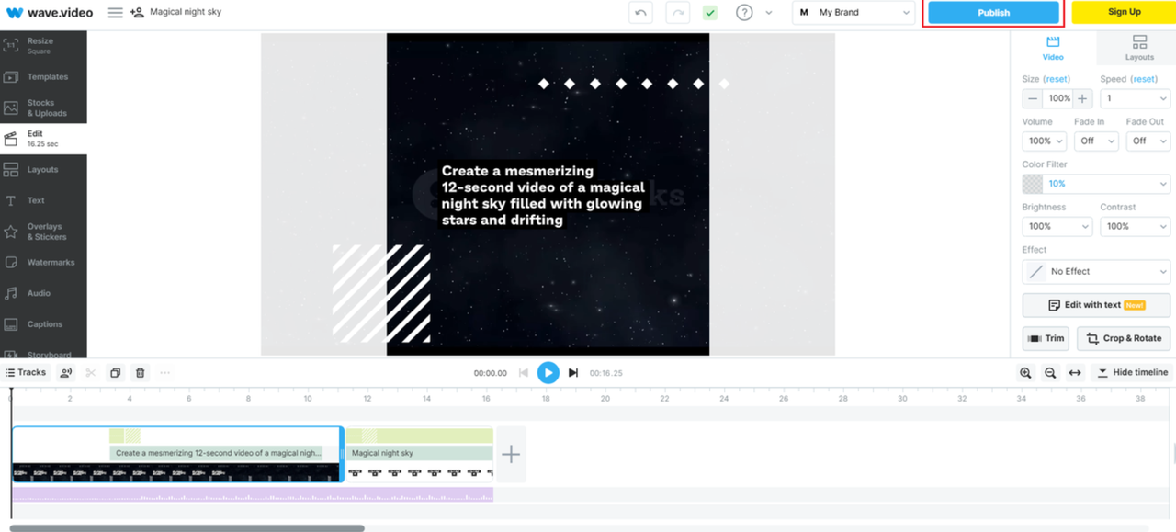Open the help question mark icon
1176x532 pixels.
click(744, 13)
